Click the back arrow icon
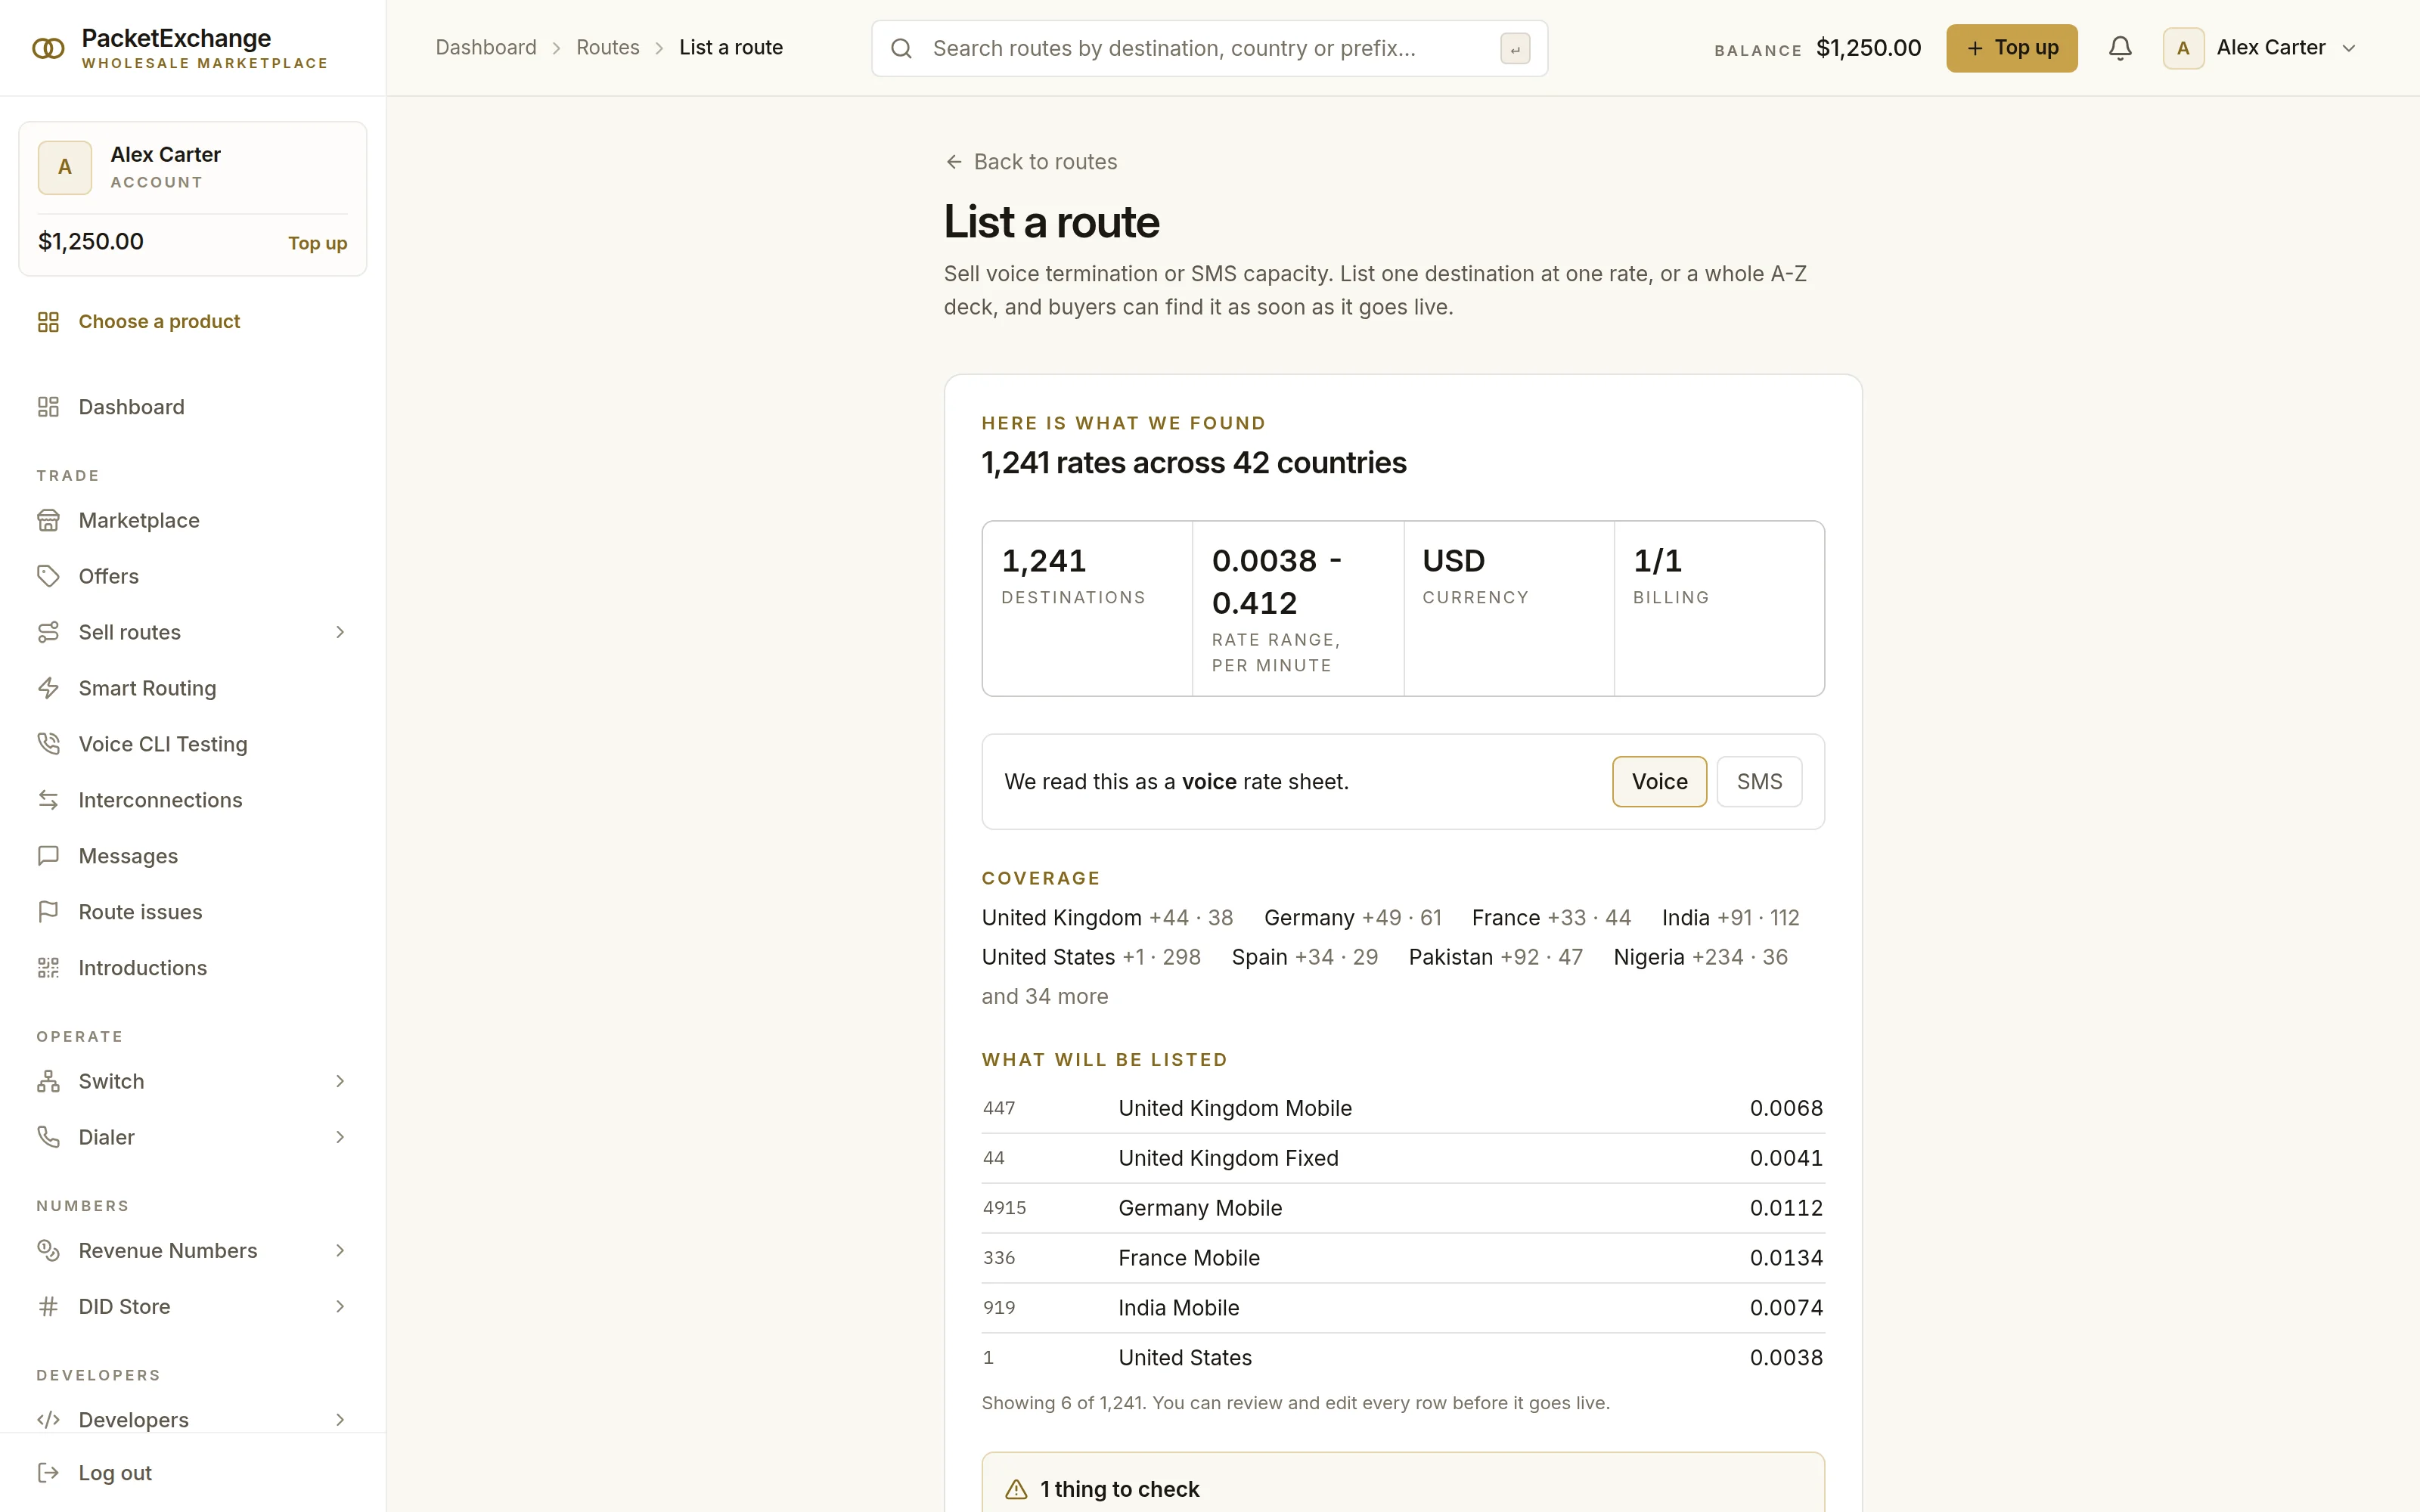 point(954,162)
